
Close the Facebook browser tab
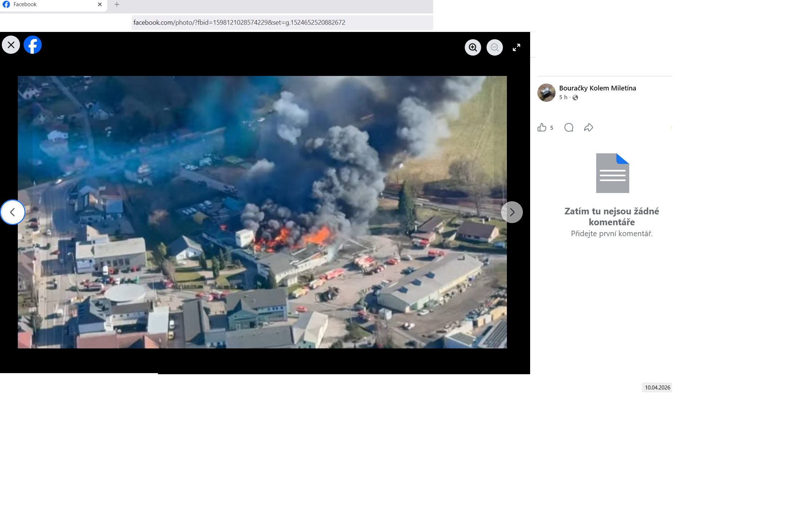100,4
